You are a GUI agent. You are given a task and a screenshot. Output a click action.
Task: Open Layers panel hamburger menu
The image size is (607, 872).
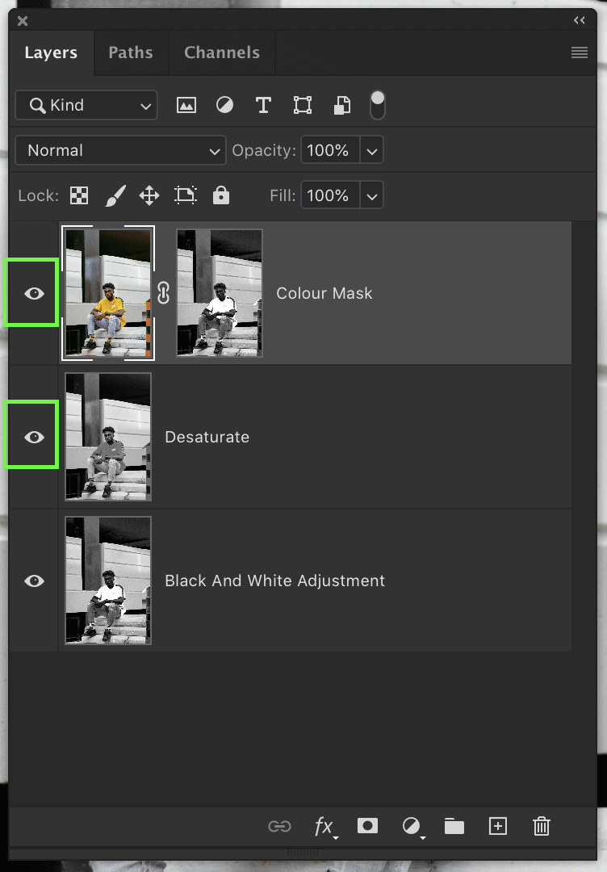point(580,52)
